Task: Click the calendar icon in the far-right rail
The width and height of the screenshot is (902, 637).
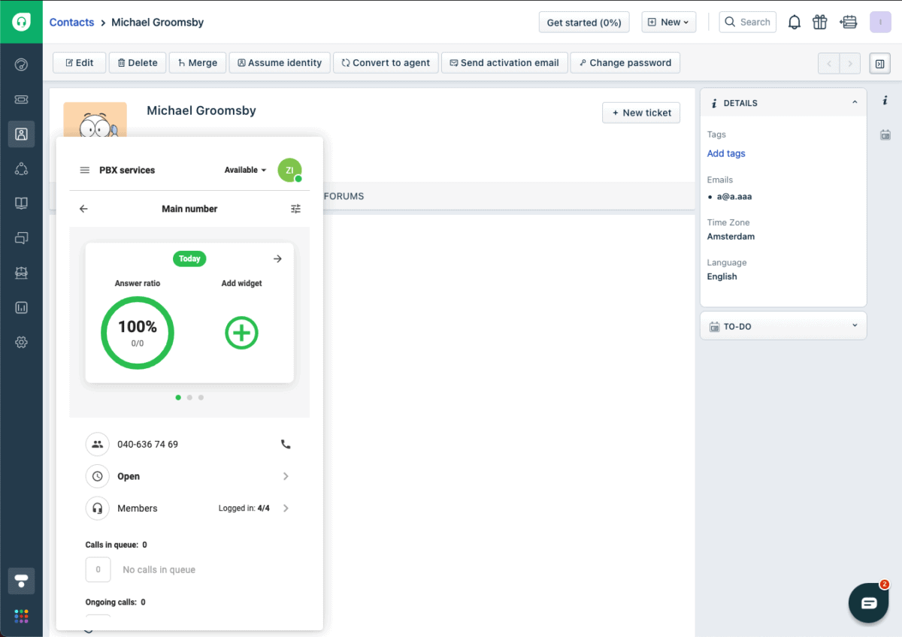Action: coord(885,135)
